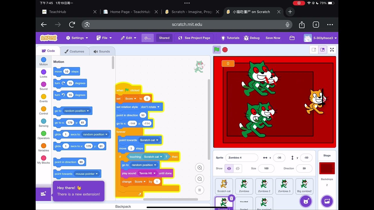This screenshot has height=210, width=374.
Task: Select the Stage backdrop thumbnail
Action: pos(327,168)
